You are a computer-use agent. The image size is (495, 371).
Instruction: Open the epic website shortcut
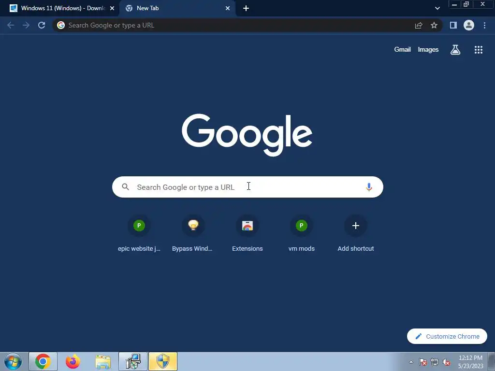(139, 233)
